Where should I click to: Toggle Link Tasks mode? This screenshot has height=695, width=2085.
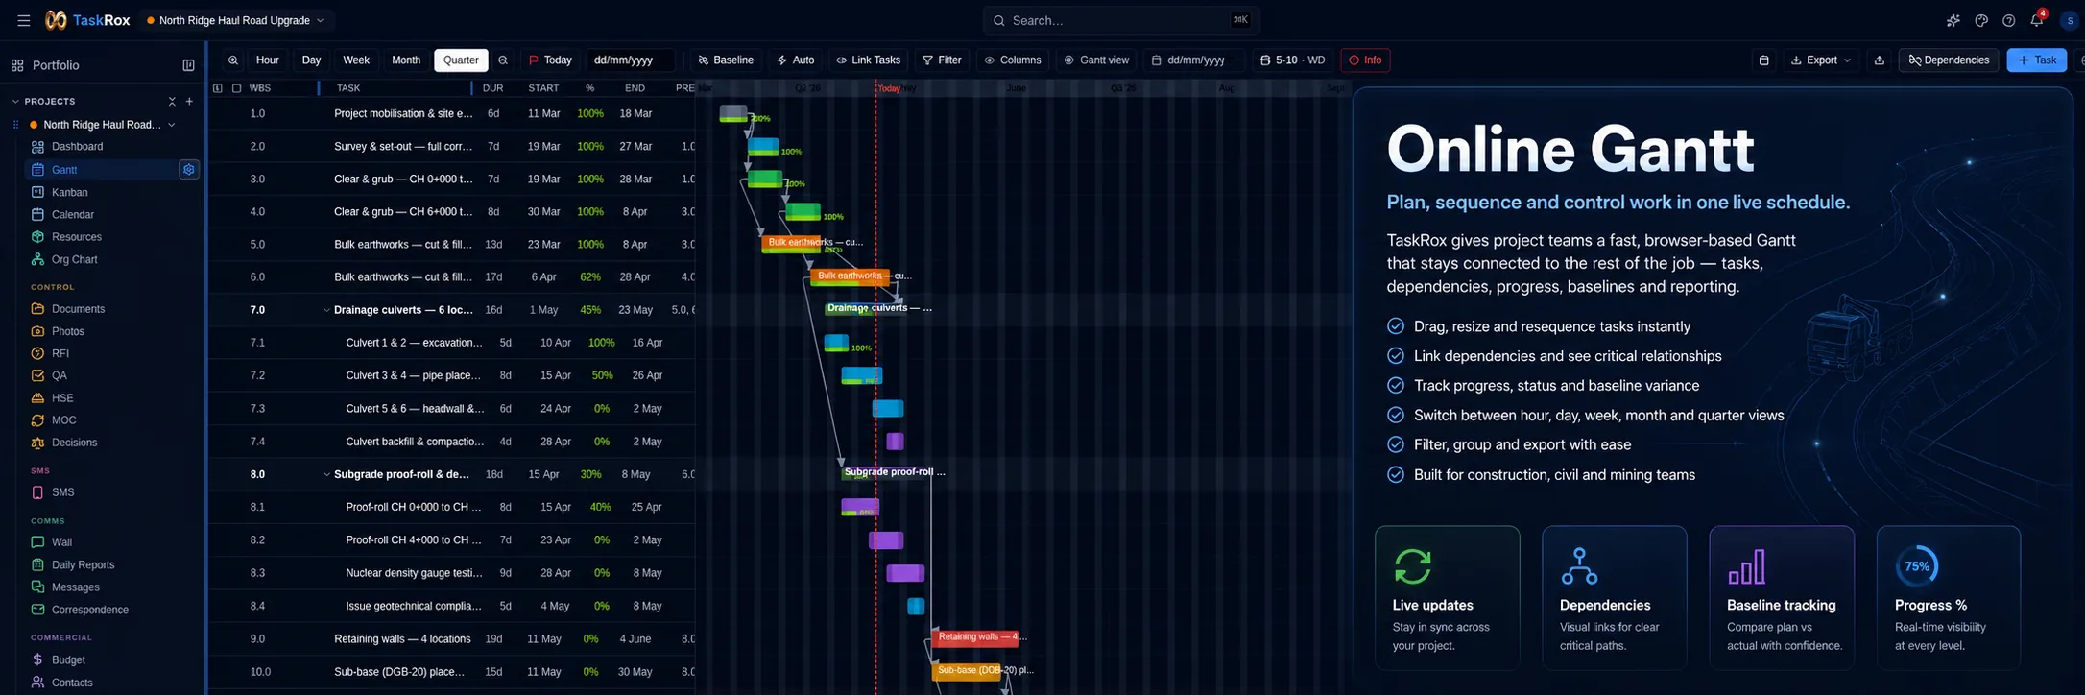(868, 60)
